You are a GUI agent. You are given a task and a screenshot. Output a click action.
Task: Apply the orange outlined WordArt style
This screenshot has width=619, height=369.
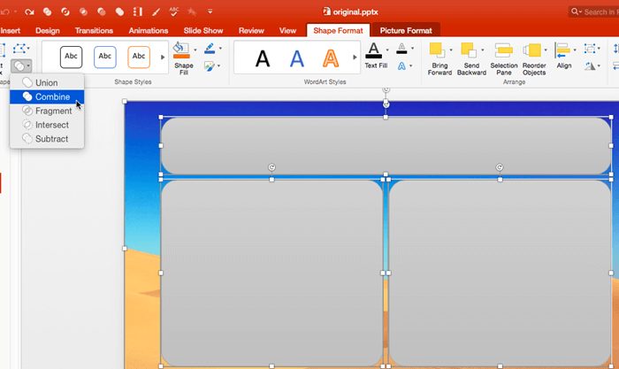click(x=331, y=58)
